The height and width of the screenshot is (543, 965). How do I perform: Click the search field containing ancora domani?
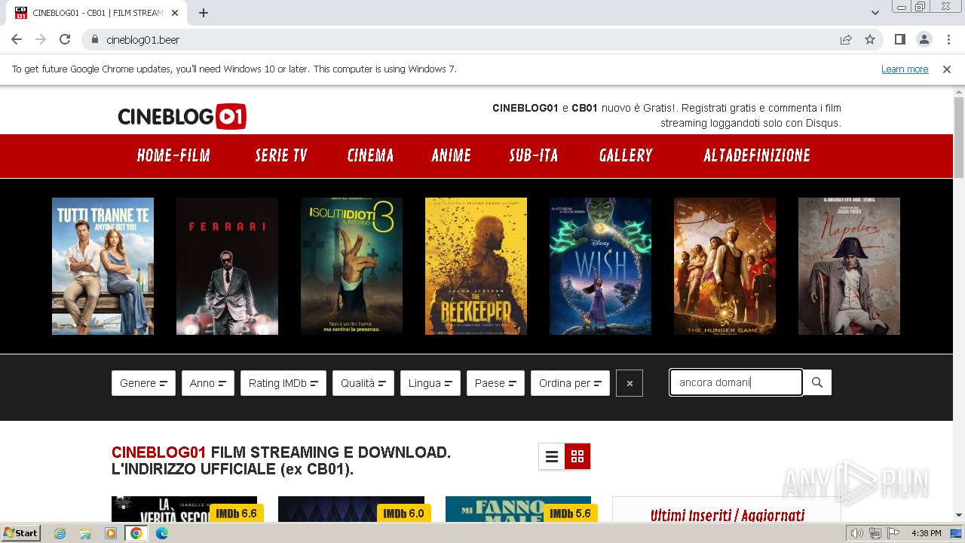[x=736, y=382]
